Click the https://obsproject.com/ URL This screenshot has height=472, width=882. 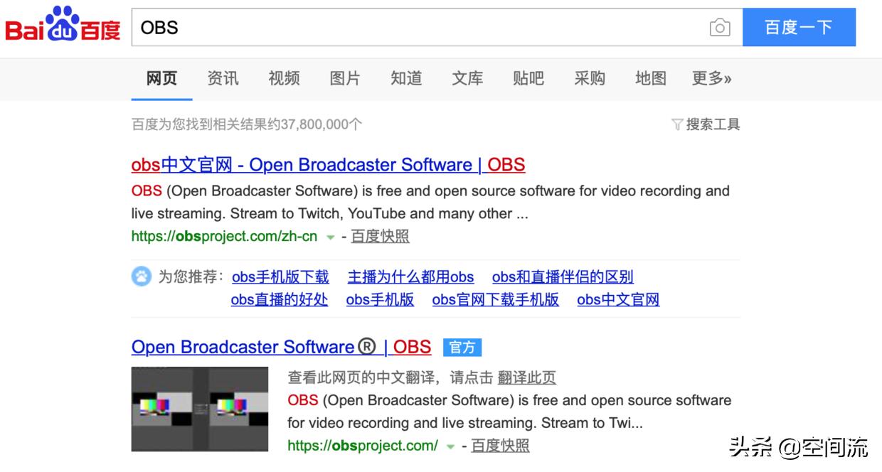click(x=363, y=446)
